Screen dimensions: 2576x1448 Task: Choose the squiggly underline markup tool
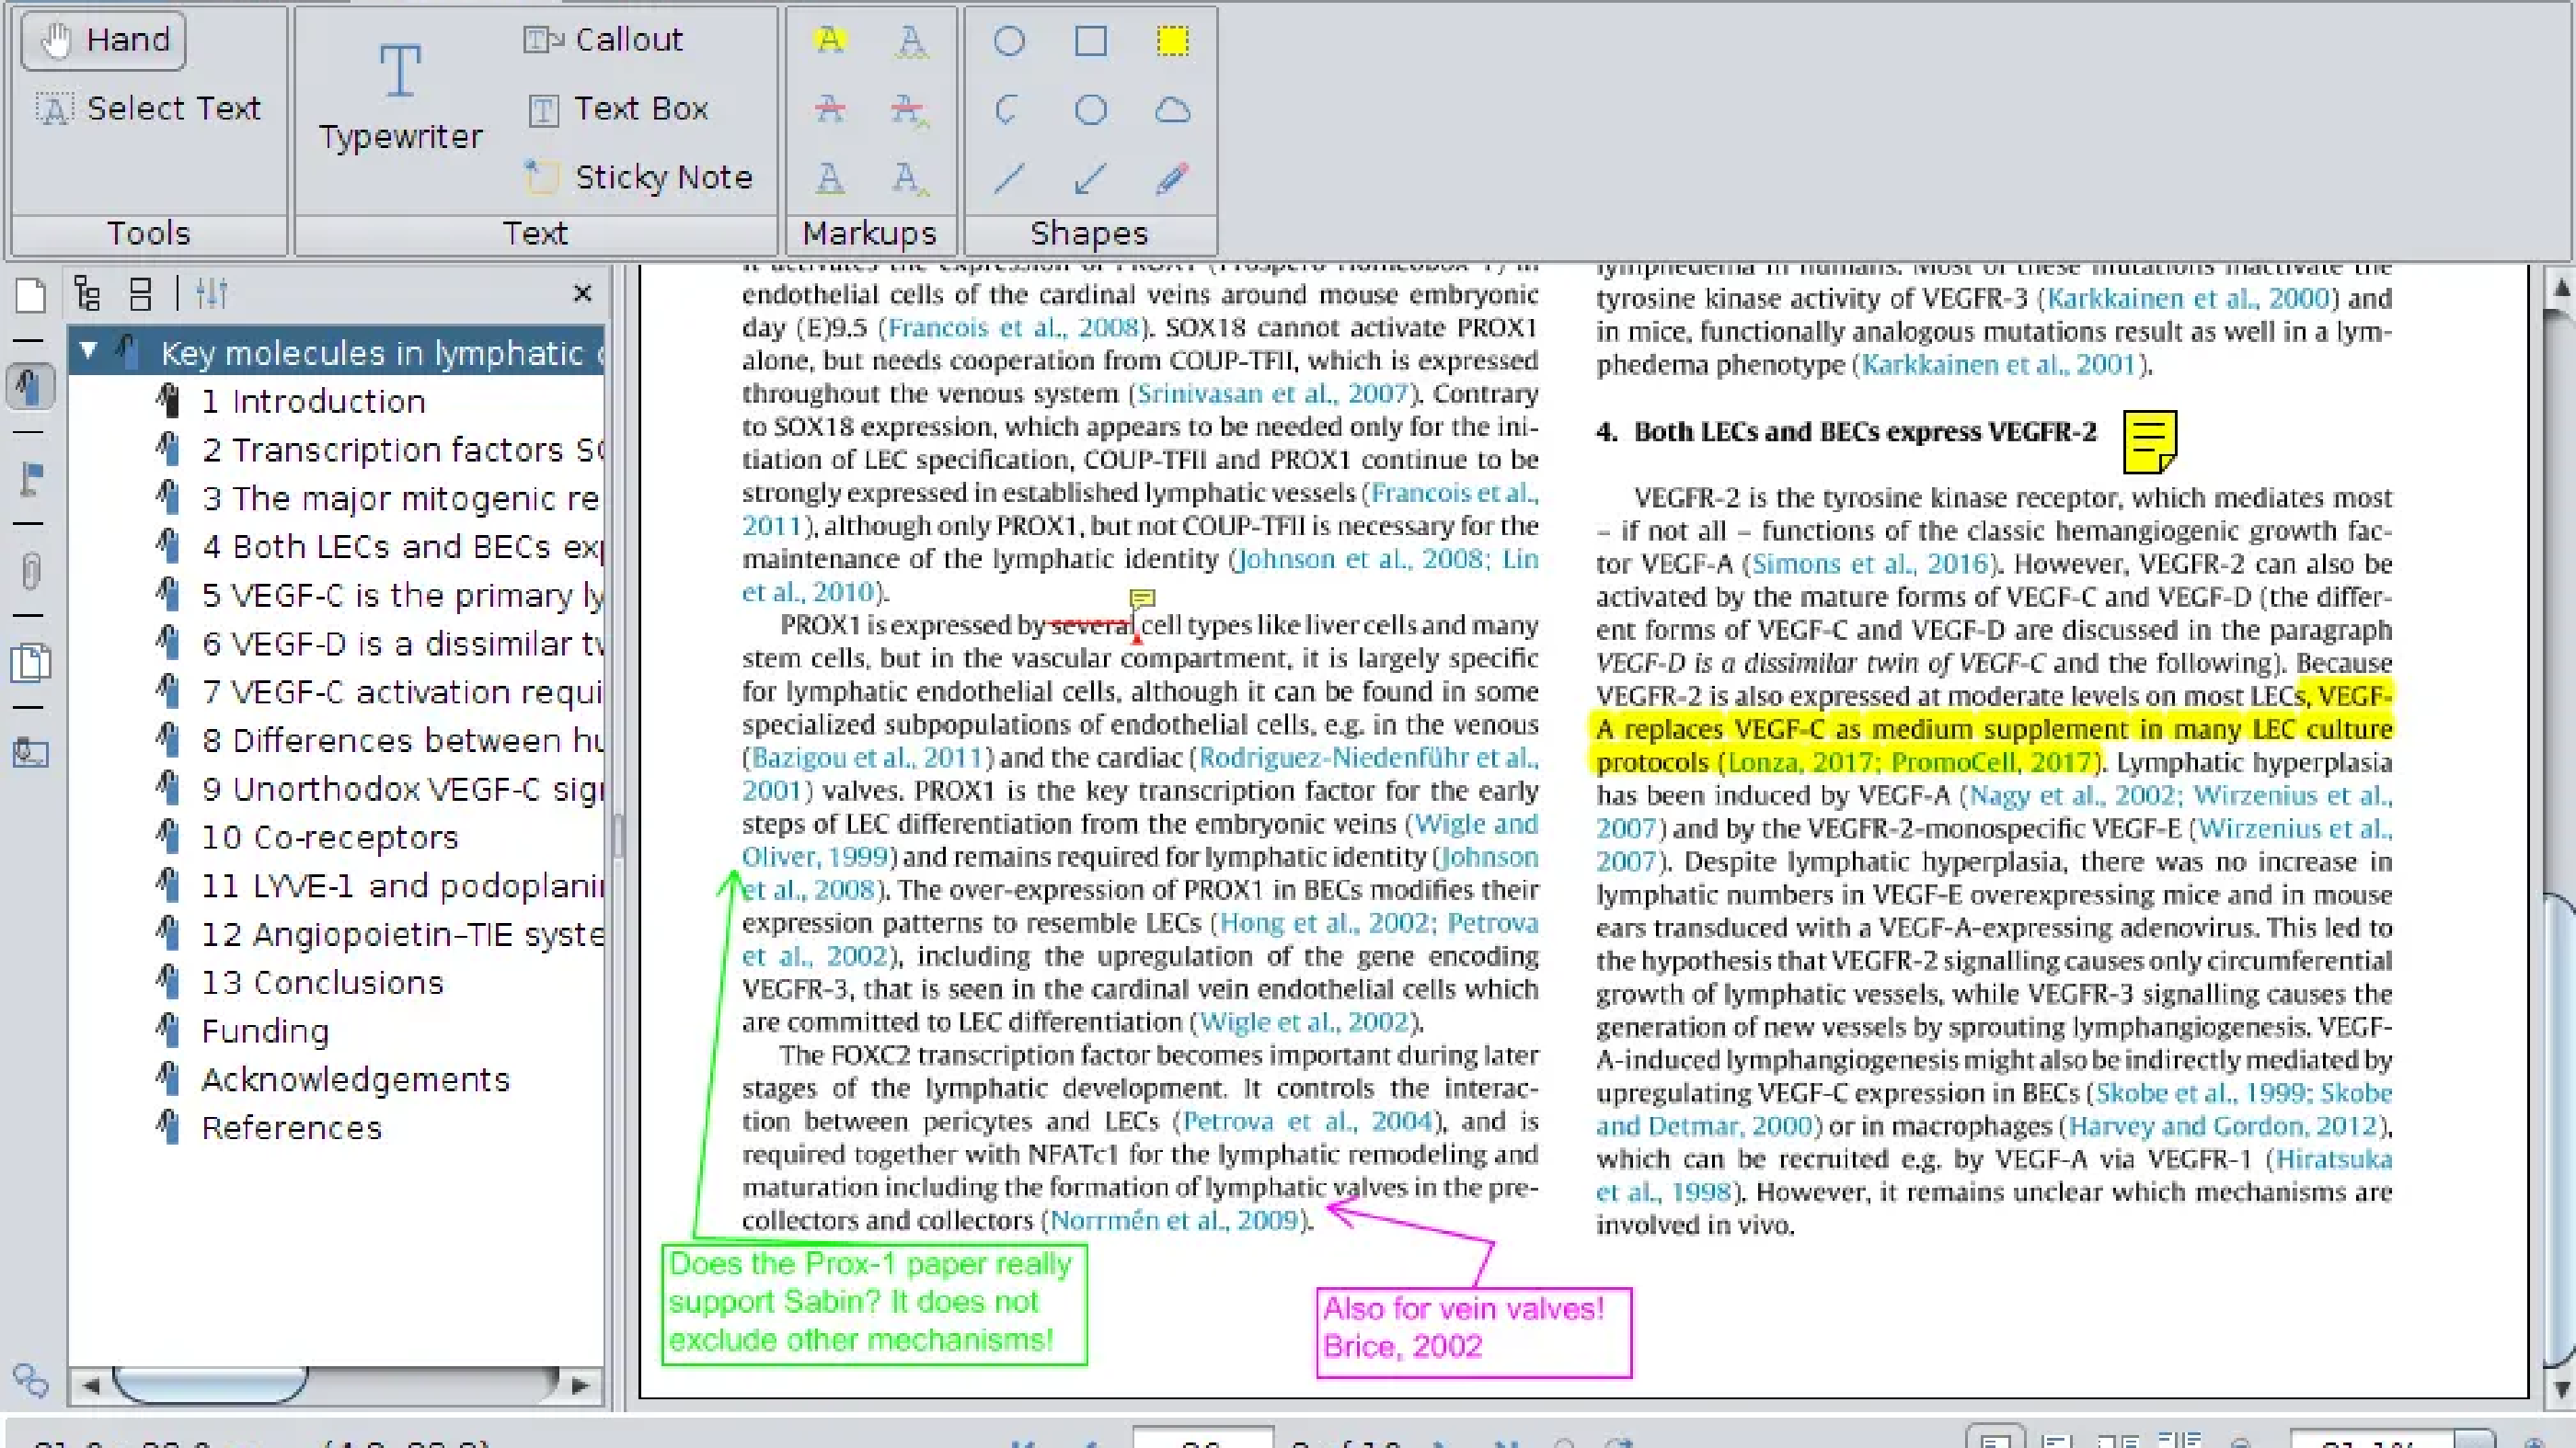coord(910,40)
